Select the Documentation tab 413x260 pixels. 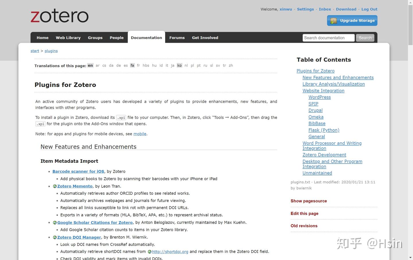[146, 38]
